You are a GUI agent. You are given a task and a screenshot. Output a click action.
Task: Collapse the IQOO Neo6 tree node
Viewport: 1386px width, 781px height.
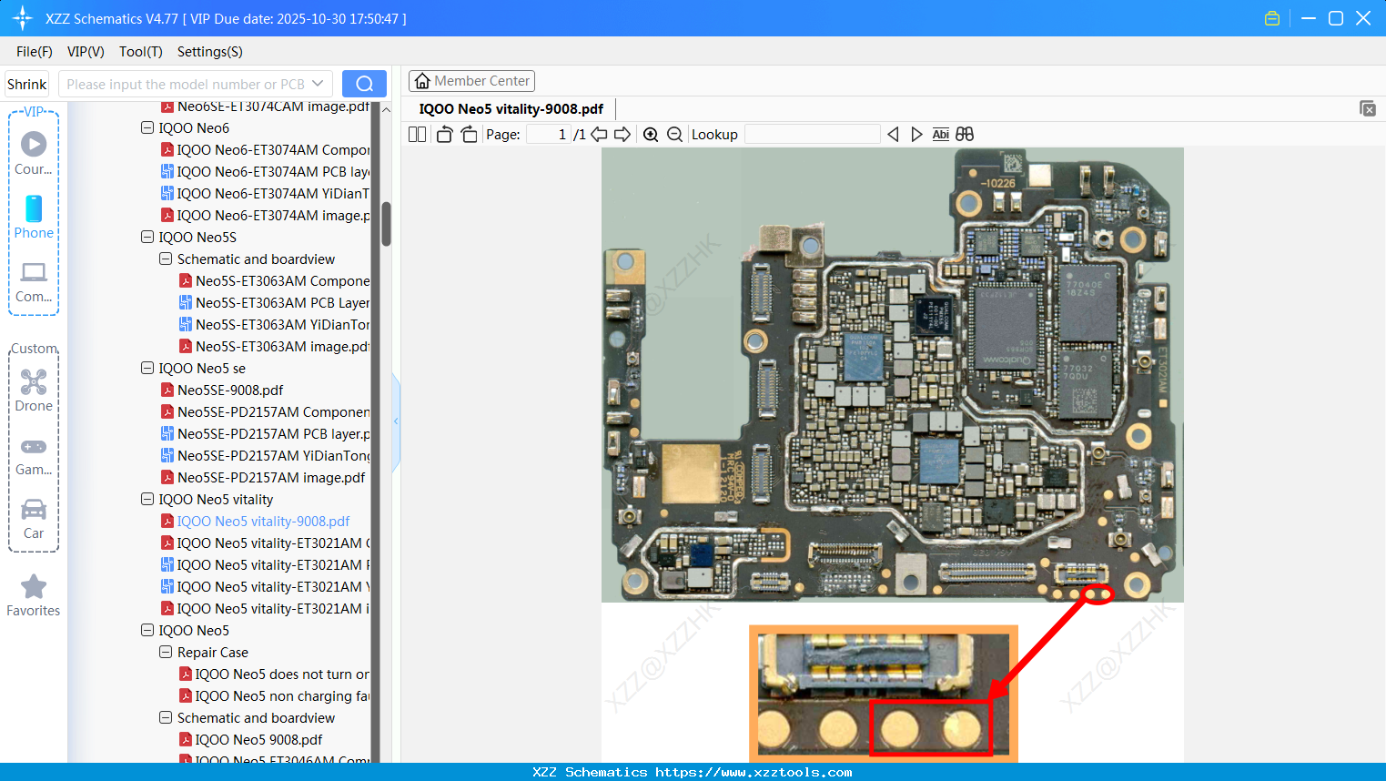point(147,128)
